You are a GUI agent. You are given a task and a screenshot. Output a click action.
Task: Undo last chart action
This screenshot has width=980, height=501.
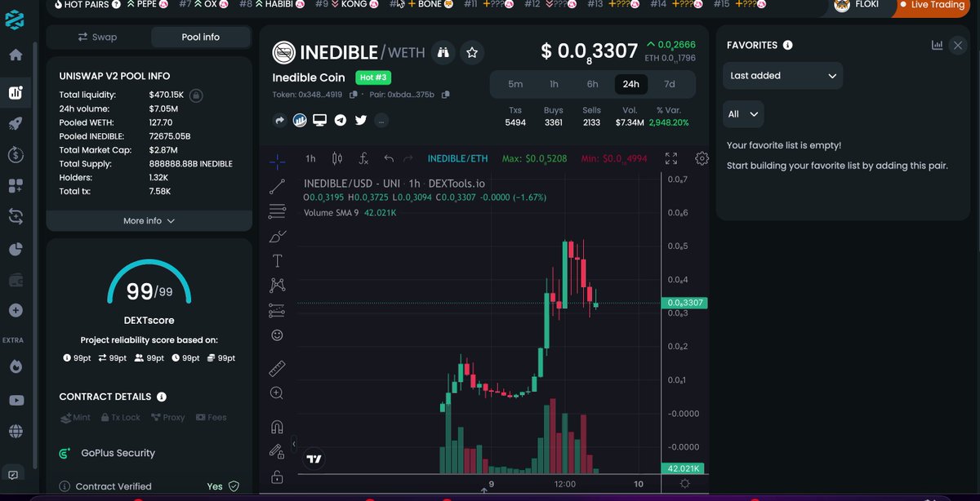389,158
